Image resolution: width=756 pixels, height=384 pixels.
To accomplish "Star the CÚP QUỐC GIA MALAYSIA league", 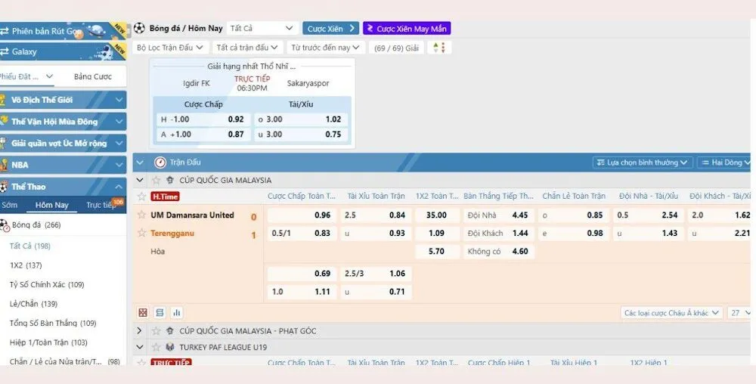I will (x=156, y=181).
